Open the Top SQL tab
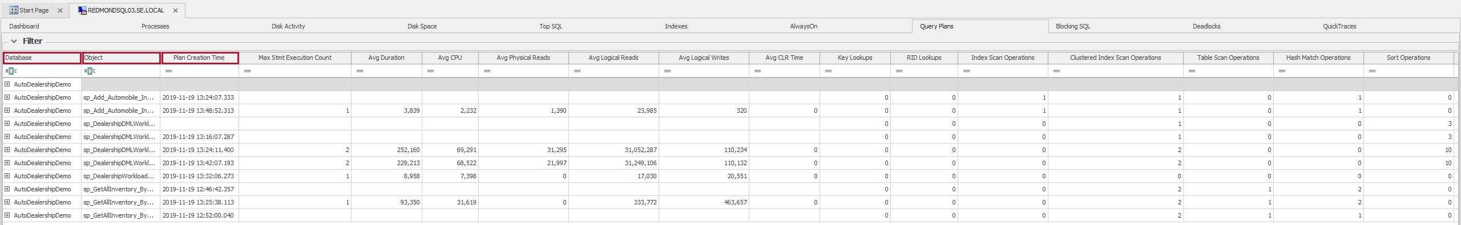Screen dimensions: 1461x225 point(551,26)
